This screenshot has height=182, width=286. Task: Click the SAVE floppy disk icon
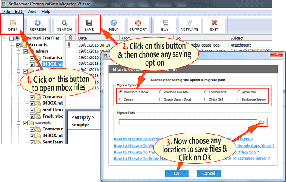[x=89, y=23]
